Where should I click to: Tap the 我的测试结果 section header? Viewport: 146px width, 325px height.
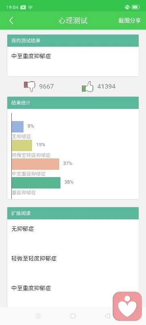[73, 41]
